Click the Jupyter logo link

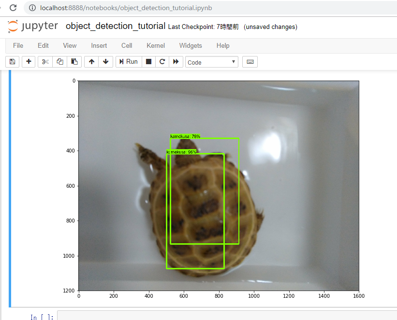tap(33, 26)
